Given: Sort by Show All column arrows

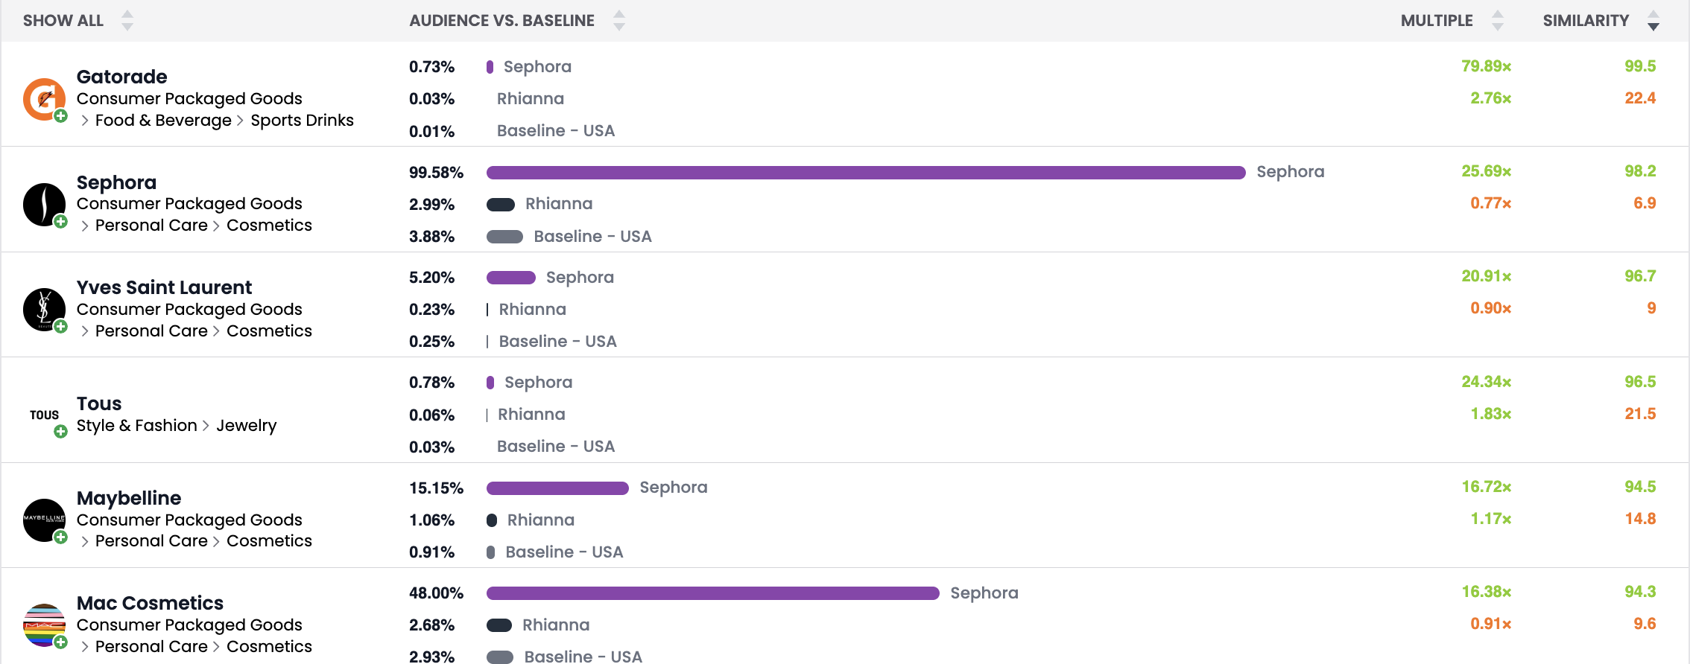Looking at the screenshot, I should 127,21.
